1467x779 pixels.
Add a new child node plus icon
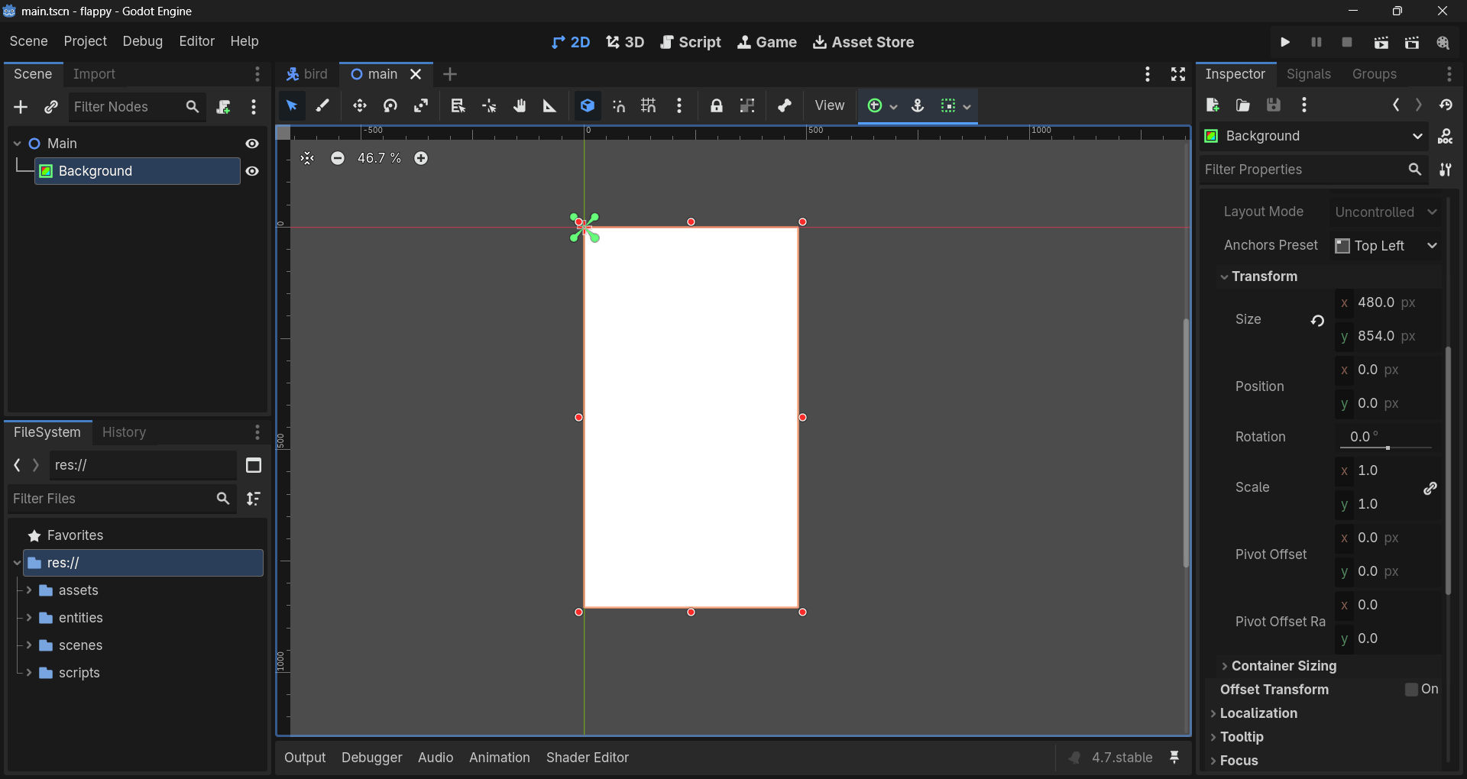point(21,107)
